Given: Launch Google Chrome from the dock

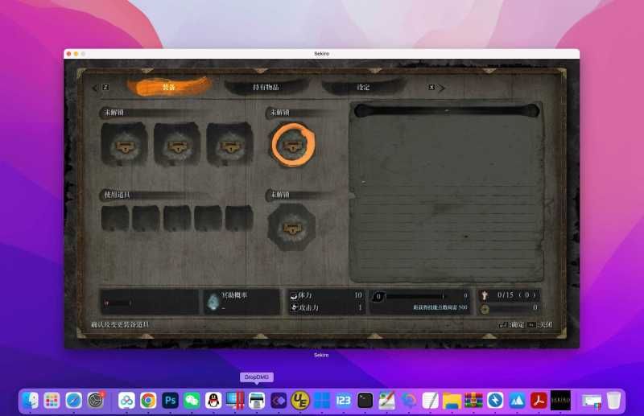Looking at the screenshot, I should (148, 401).
